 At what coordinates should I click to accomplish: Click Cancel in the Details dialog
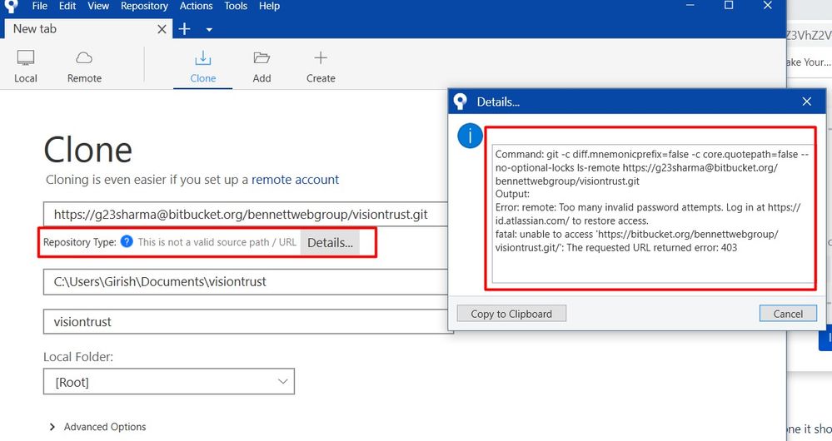[x=788, y=313]
